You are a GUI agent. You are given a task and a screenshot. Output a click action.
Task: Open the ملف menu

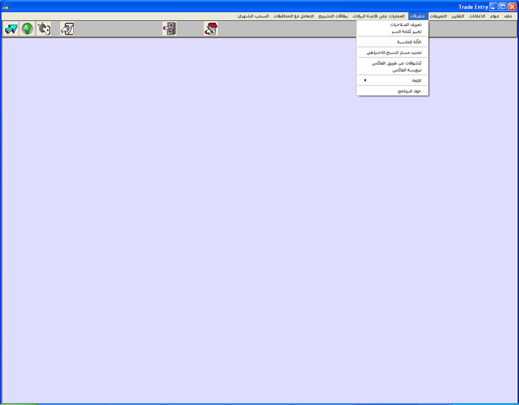click(508, 16)
